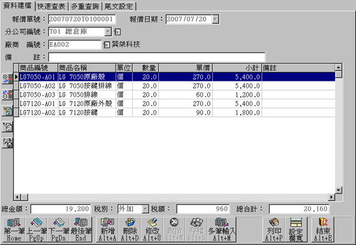Viewport: 356px width, 245px height.
Task: Open the 尾文設定 tab
Action: click(119, 6)
